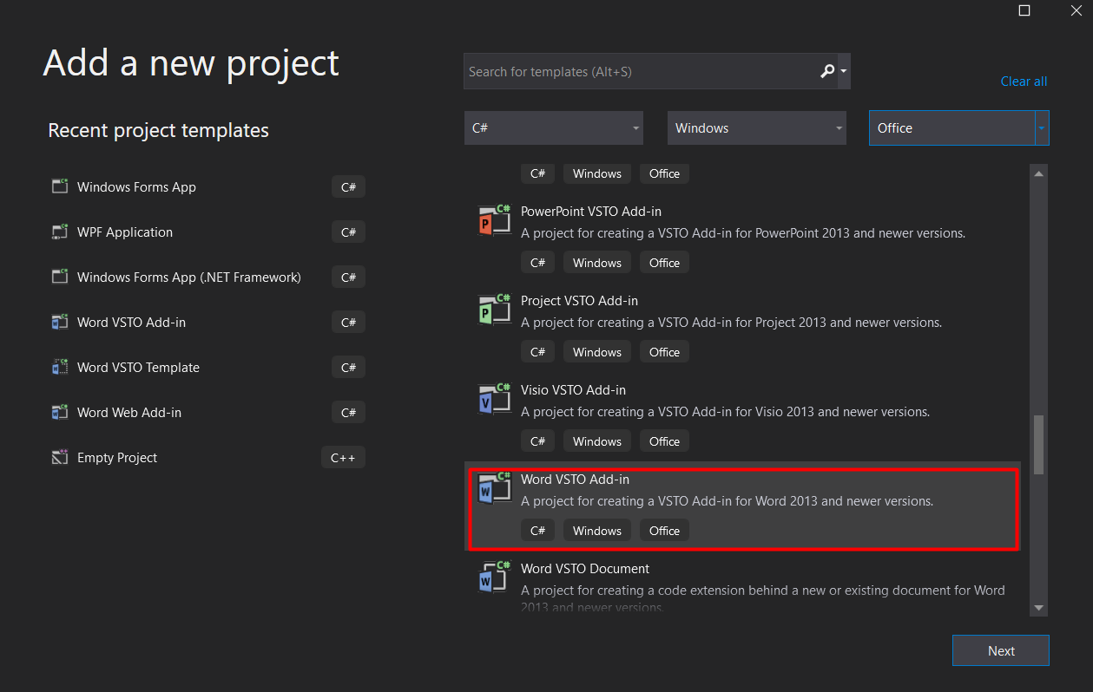
Task: Click the Word VSTO Add-in icon in recent templates
Action: coord(60,322)
